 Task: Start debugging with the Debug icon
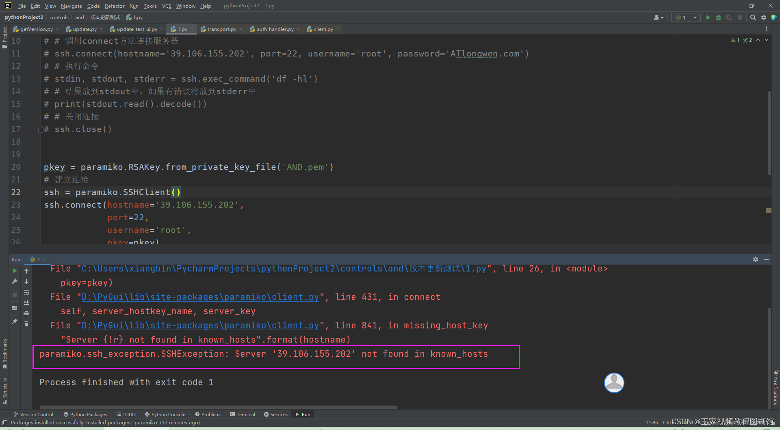point(718,17)
